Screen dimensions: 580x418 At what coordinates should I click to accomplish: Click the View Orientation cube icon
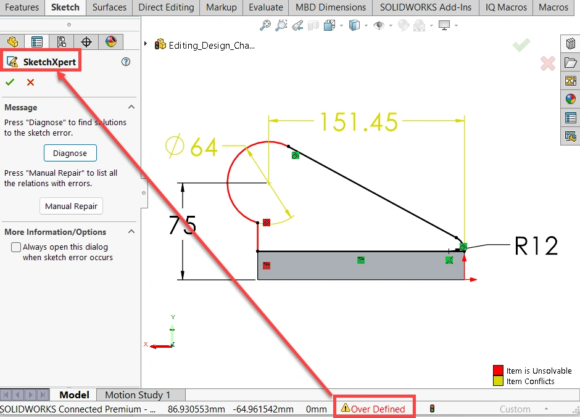329,25
